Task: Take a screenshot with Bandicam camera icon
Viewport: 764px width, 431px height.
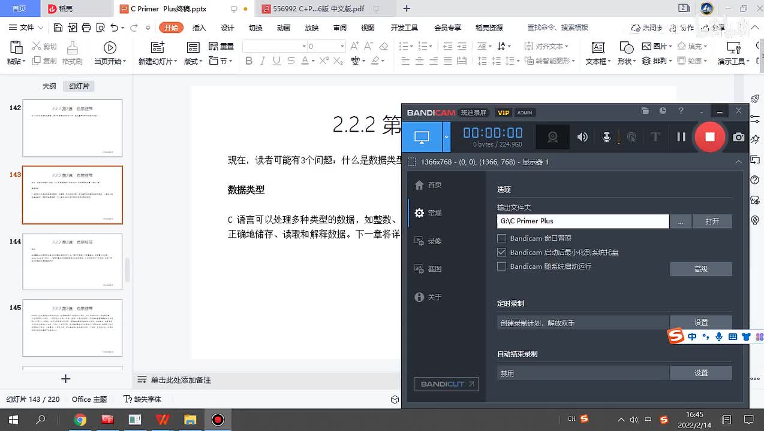Action: [x=739, y=137]
